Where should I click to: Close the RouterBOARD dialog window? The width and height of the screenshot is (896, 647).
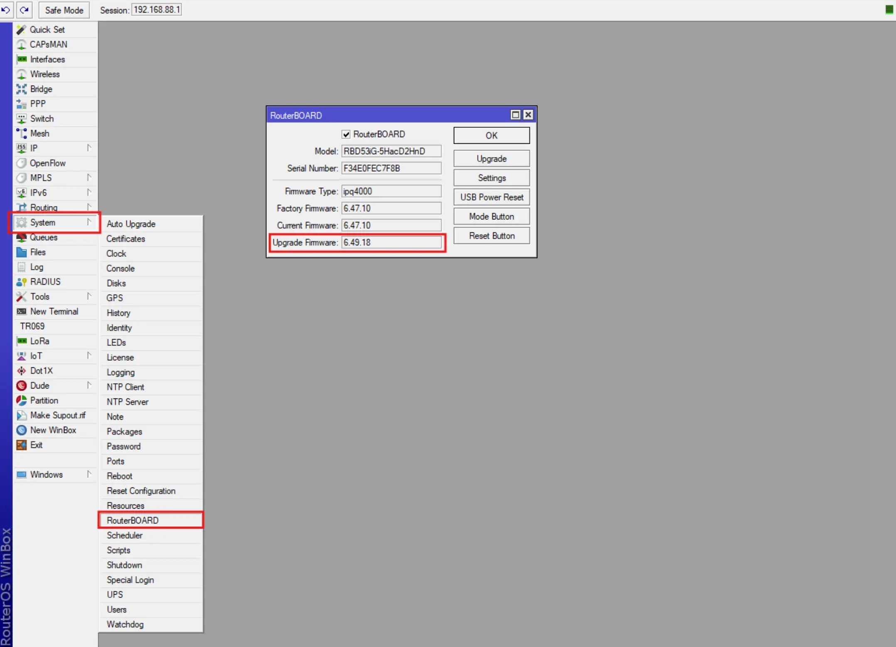pyautogui.click(x=528, y=115)
